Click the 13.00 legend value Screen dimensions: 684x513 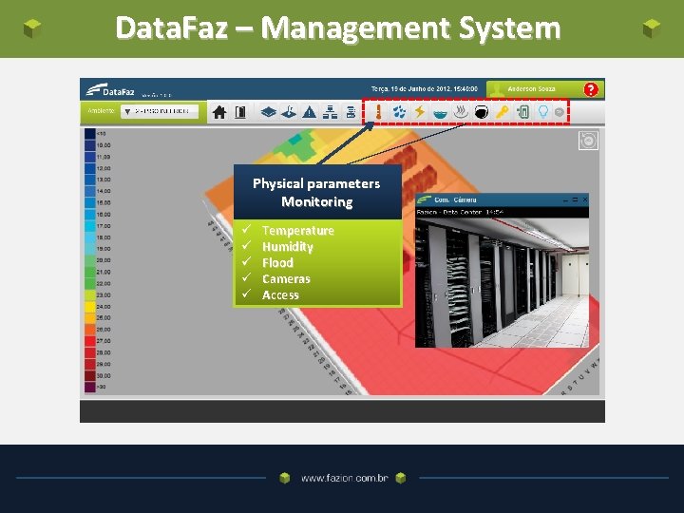[104, 180]
